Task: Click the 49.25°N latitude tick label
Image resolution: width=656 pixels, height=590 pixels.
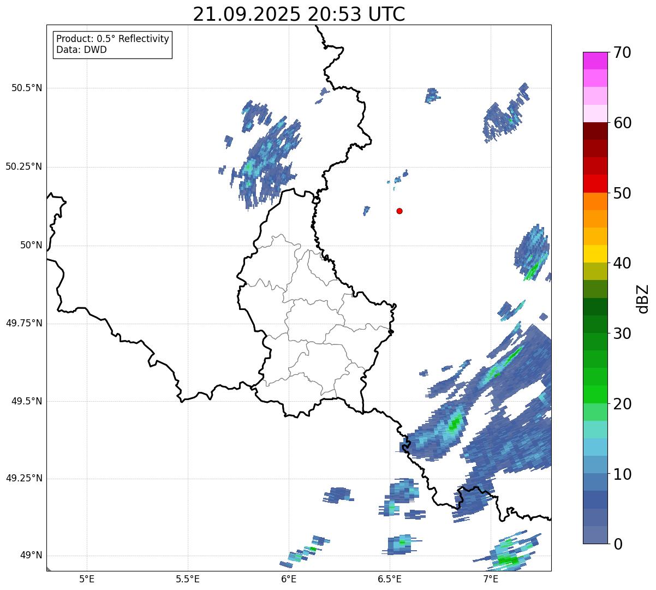Action: tap(24, 478)
